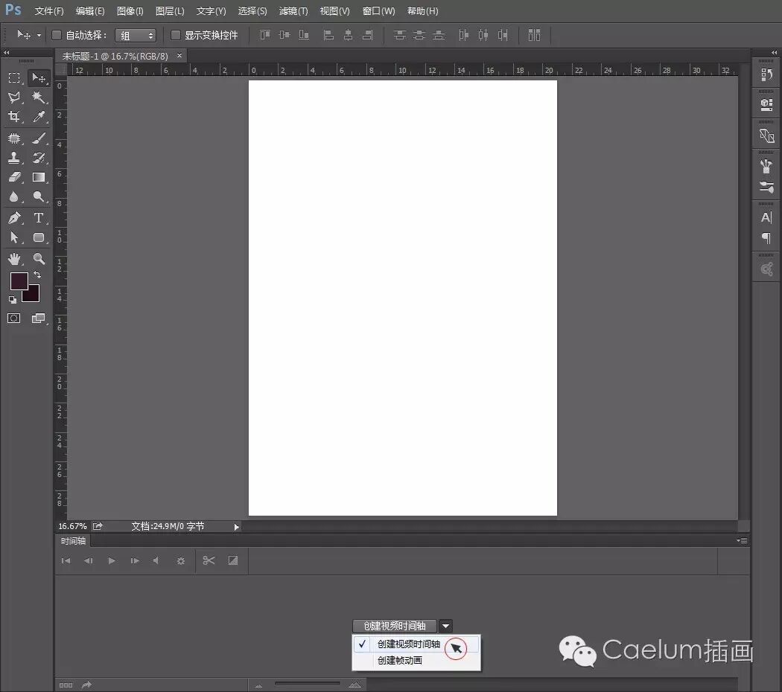
Task: Open the 创建视频时间轴 dropdown arrow
Action: (445, 626)
